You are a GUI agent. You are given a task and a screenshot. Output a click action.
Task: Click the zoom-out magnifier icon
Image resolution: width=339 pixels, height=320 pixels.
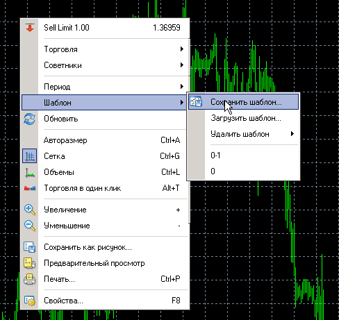pyautogui.click(x=30, y=226)
